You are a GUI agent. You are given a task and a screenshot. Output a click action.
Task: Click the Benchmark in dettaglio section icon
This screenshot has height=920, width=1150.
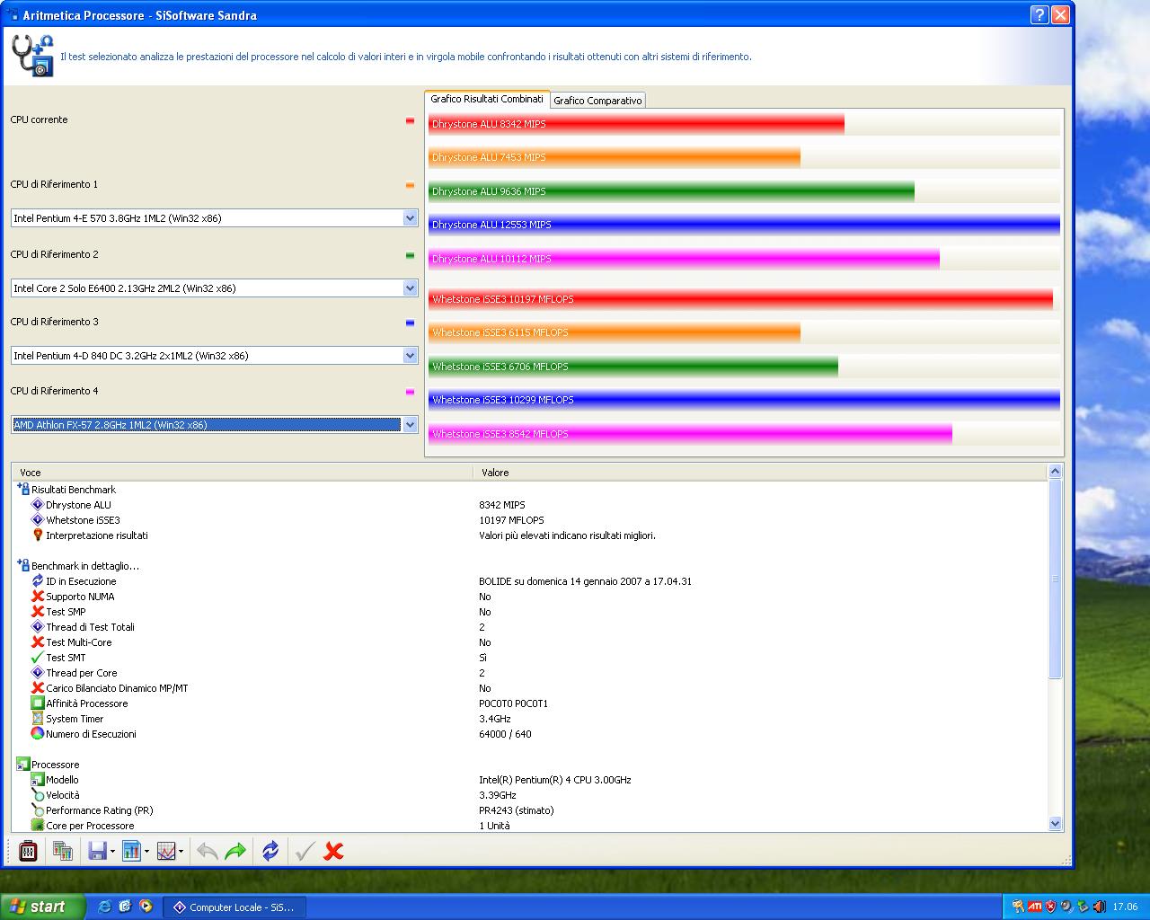click(x=23, y=566)
